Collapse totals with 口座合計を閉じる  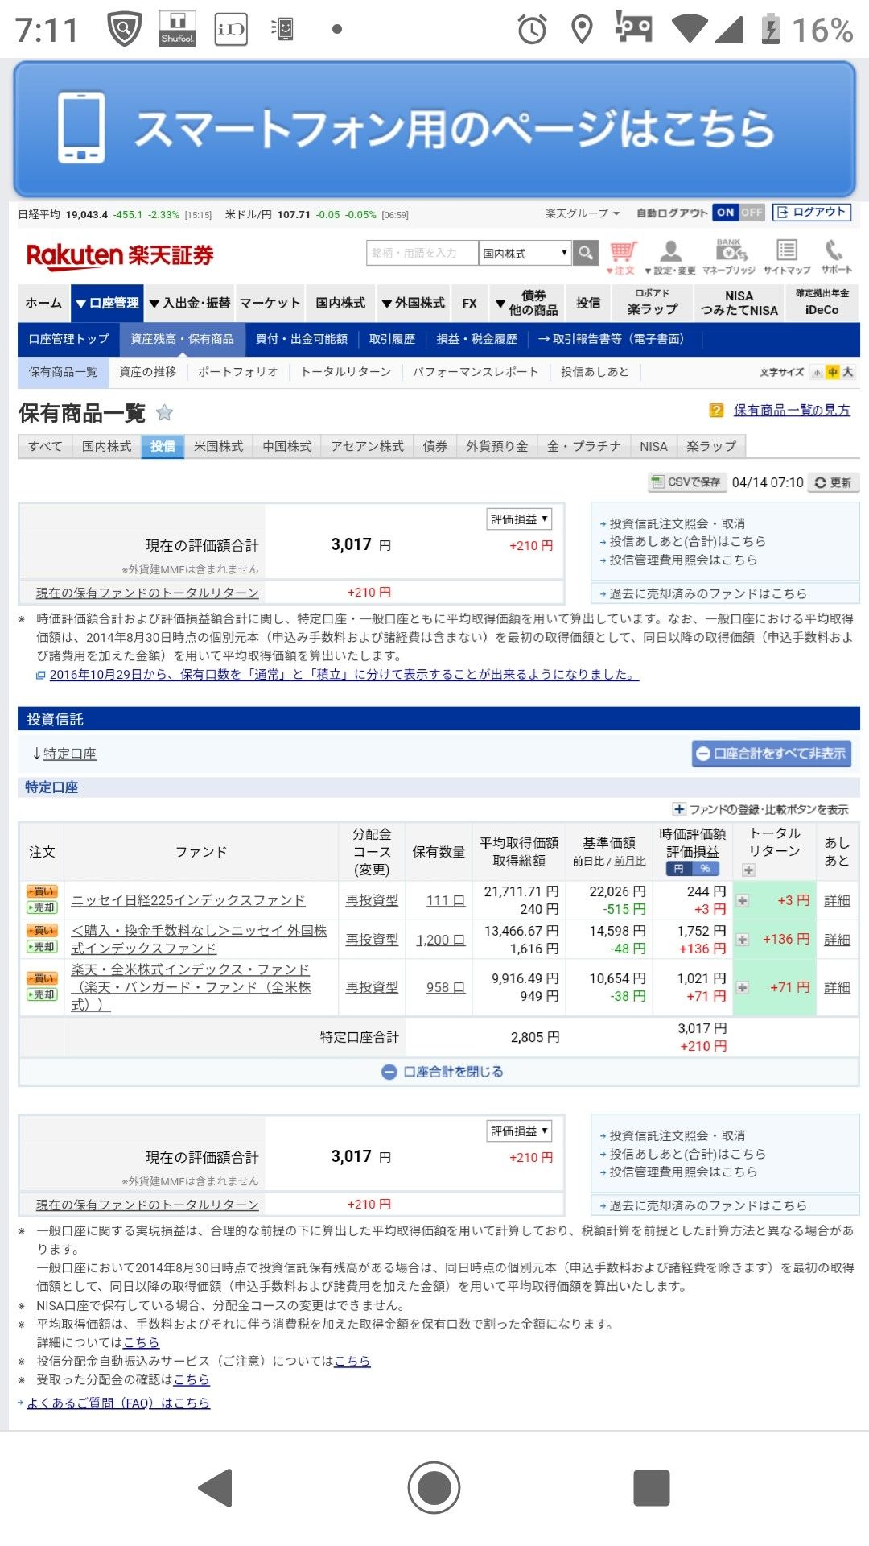click(x=443, y=1072)
